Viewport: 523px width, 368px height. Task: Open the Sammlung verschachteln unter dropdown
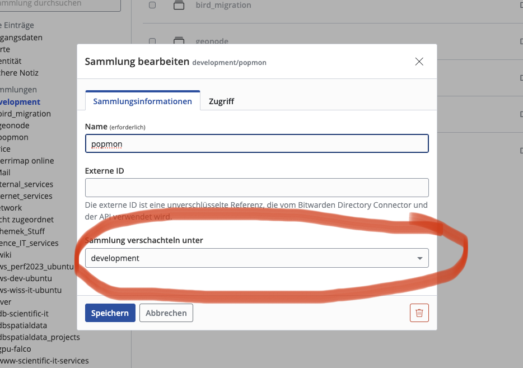(x=256, y=258)
